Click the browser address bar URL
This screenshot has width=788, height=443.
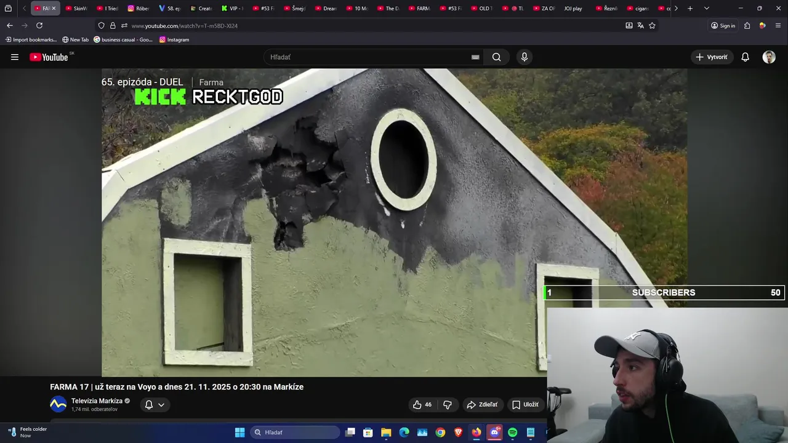[185, 26]
